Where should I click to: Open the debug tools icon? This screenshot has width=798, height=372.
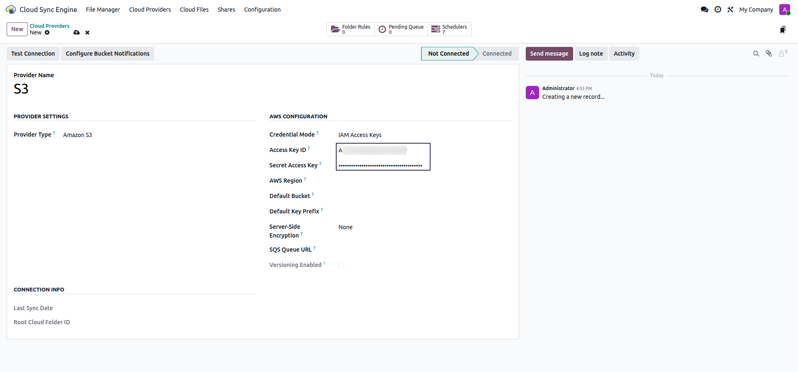pyautogui.click(x=730, y=9)
